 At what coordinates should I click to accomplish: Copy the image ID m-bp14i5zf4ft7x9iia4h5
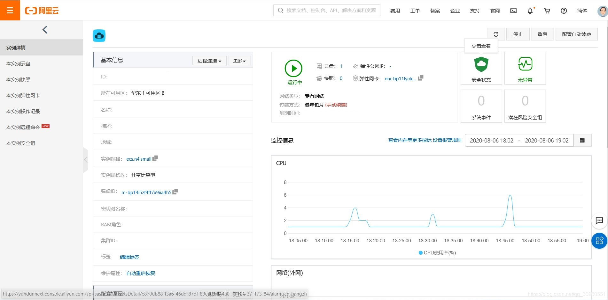click(175, 192)
